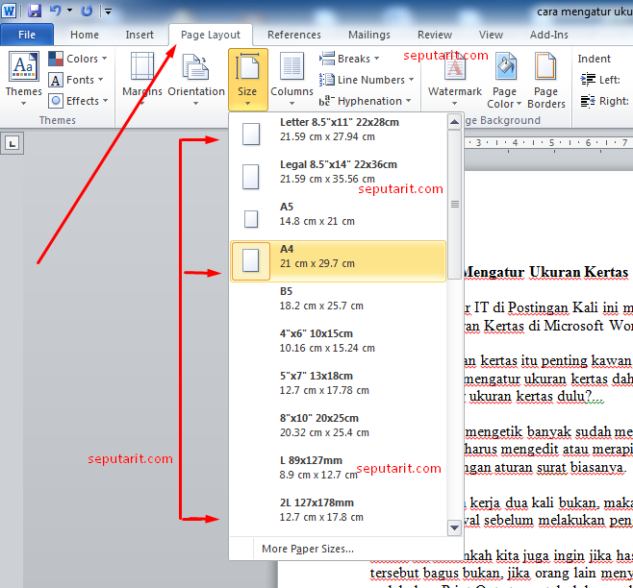Choose Legal 8.5"x14" paper size
The height and width of the screenshot is (588, 633).
coord(339,176)
